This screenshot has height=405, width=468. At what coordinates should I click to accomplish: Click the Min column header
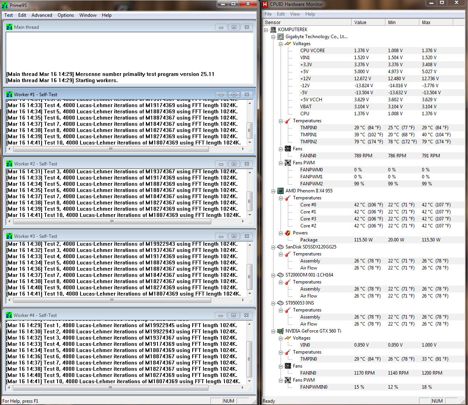[402, 23]
